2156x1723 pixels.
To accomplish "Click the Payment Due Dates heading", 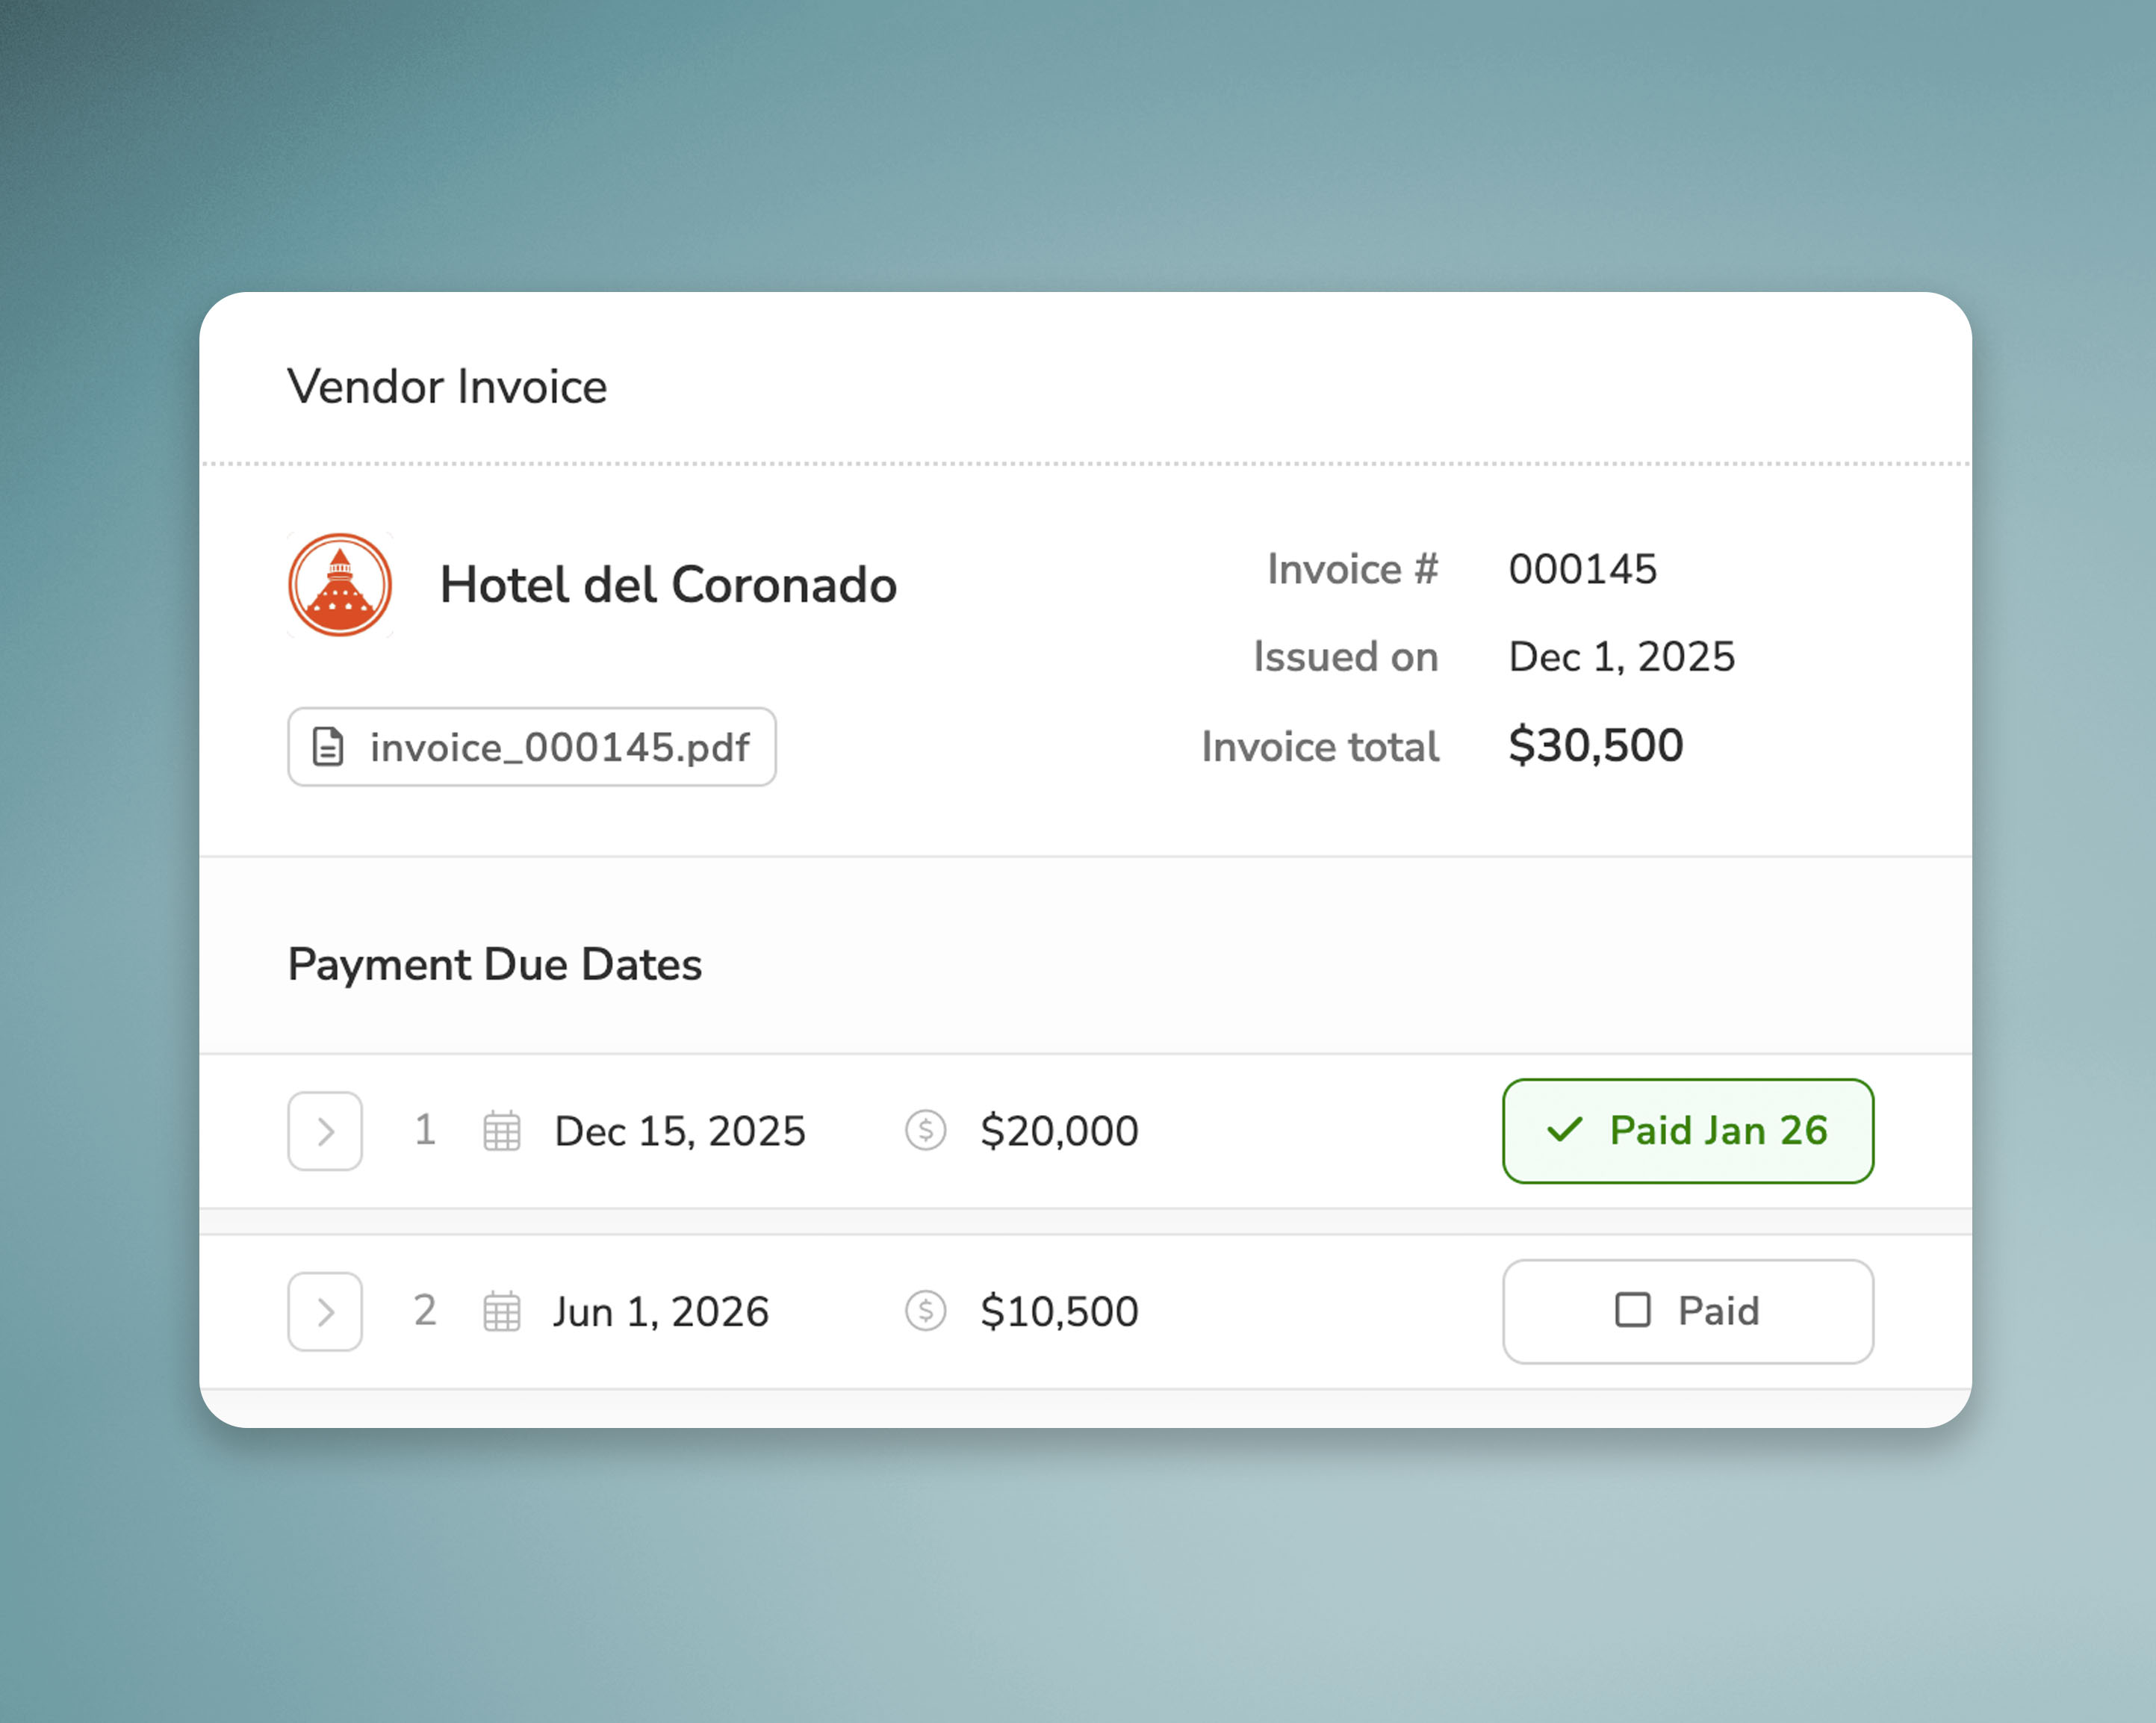I will [494, 965].
